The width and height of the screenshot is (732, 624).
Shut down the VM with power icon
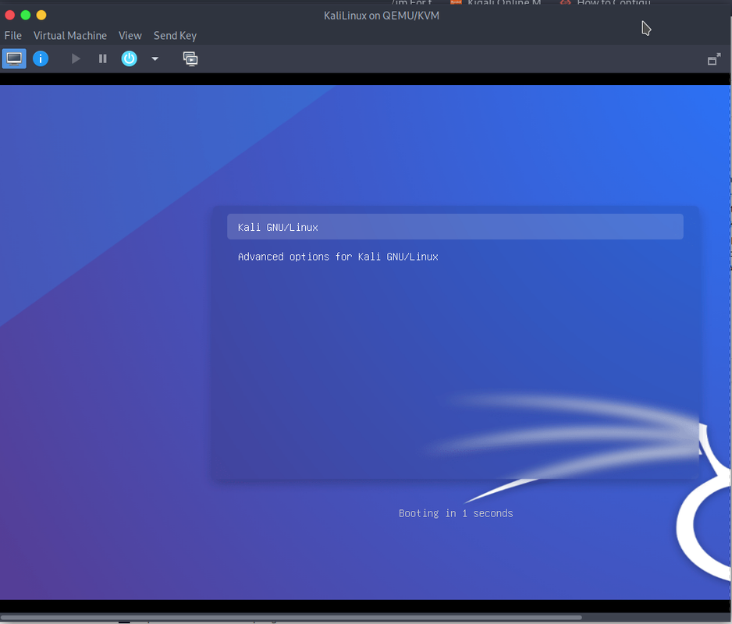click(130, 58)
